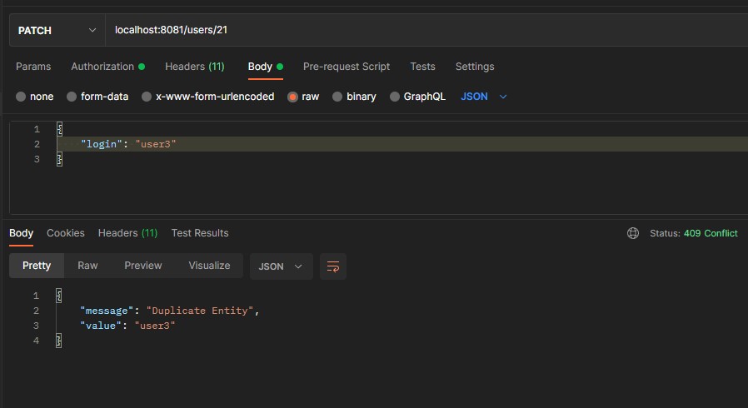This screenshot has height=408, width=748.
Task: Select the raw body radio button
Action: [x=292, y=97]
